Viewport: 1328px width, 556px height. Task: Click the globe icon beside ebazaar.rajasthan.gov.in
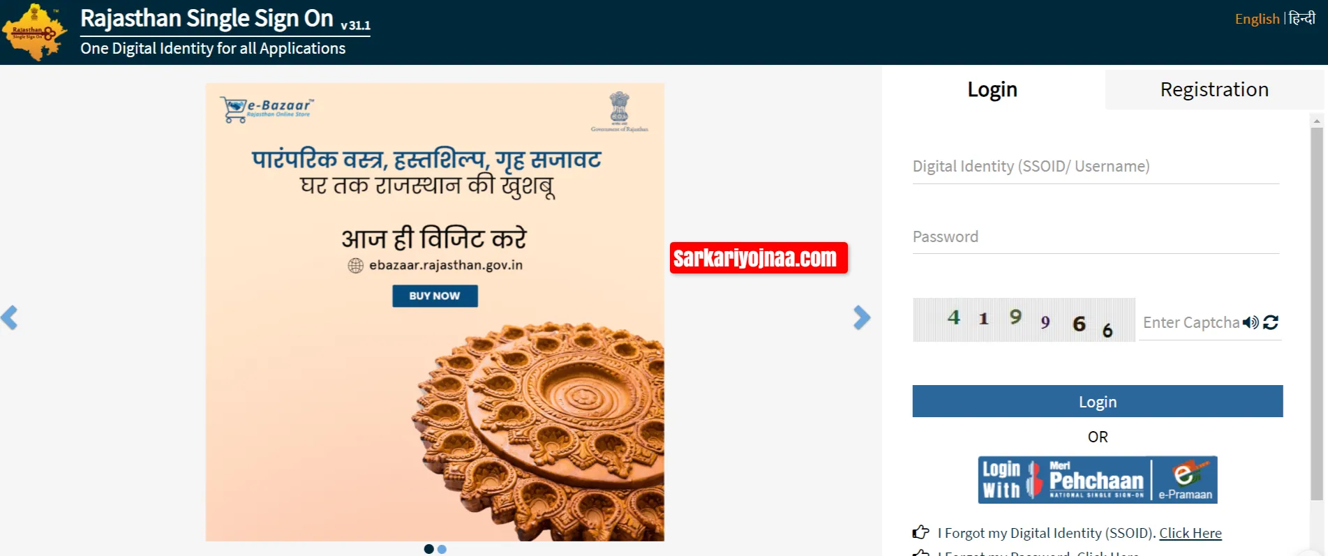[x=356, y=265]
